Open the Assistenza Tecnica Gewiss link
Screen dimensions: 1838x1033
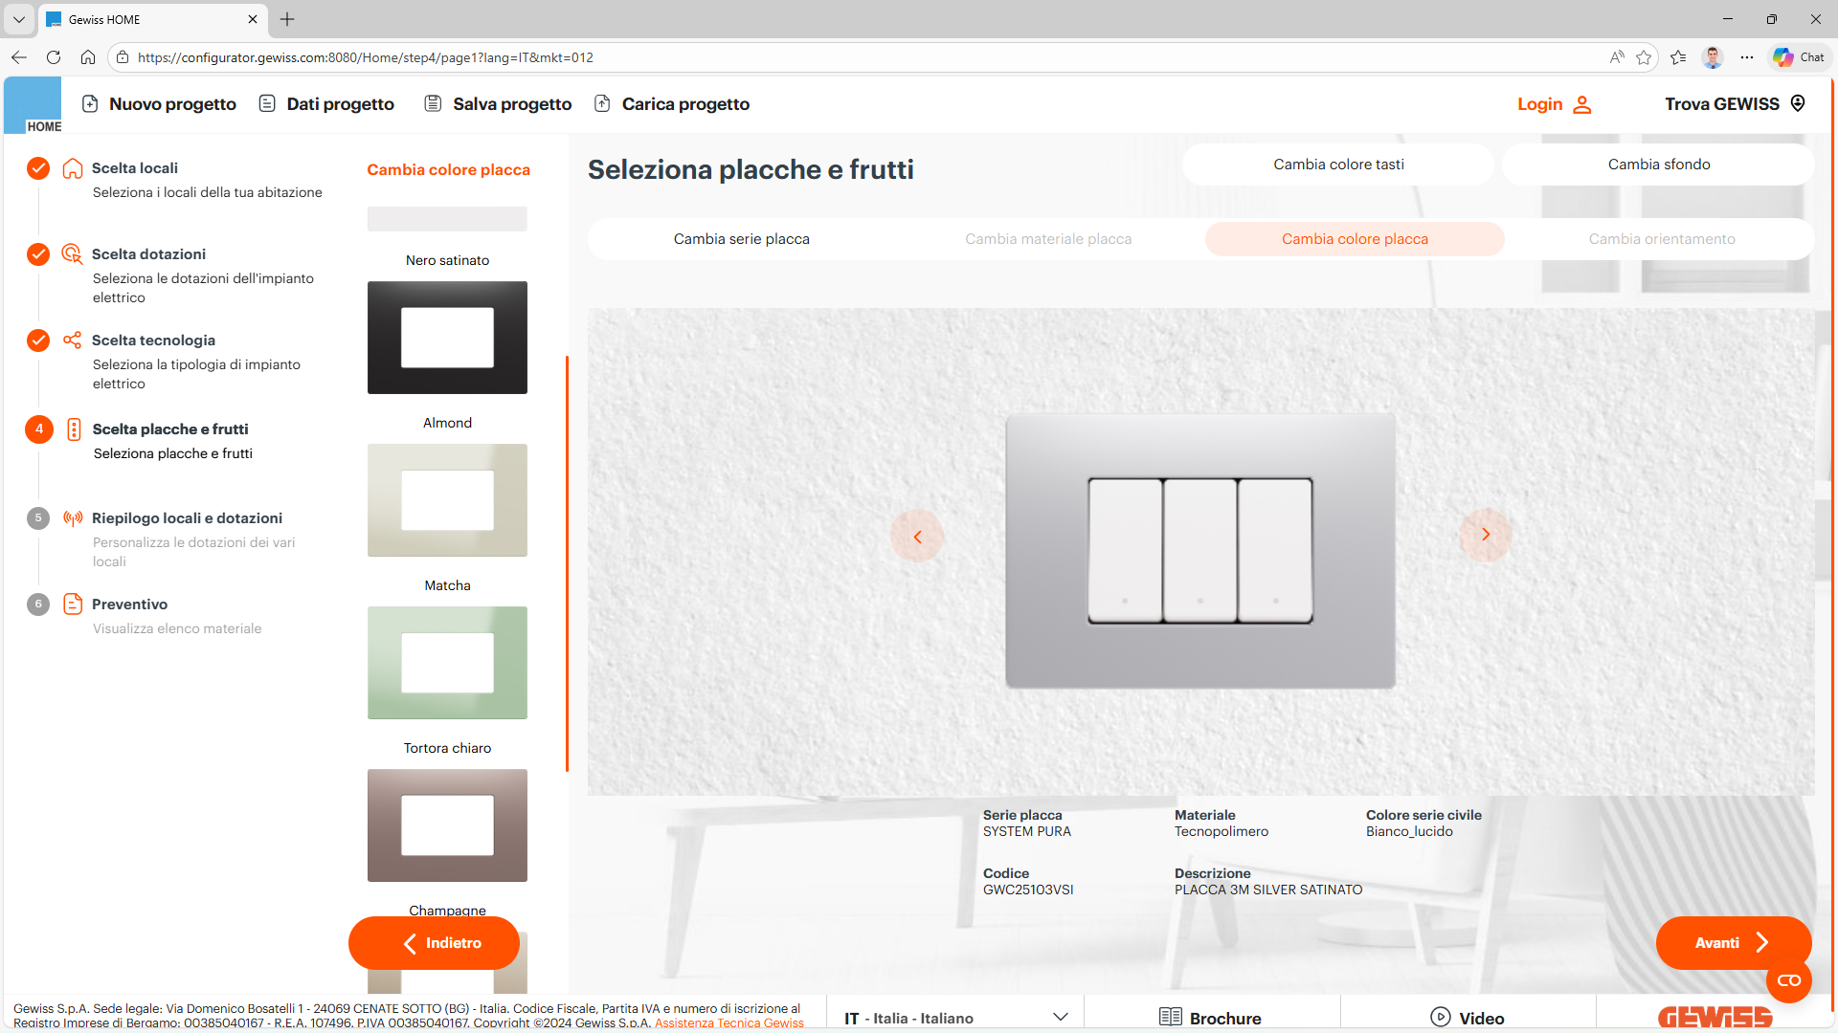point(728,1022)
